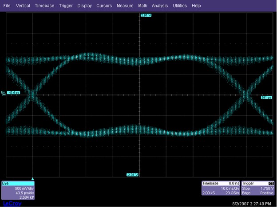Click the 391 ps right axis label
The image size is (277, 208).
click(265, 97)
